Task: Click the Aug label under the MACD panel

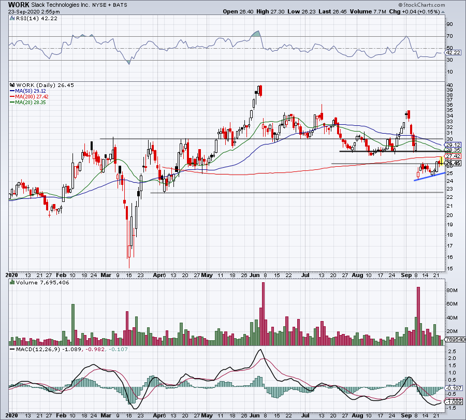Action: pyautogui.click(x=357, y=415)
